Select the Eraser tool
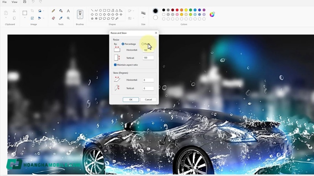The width and height of the screenshot is (314, 176). tap(53, 18)
